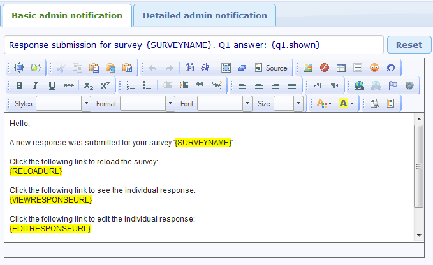433x265 pixels.
Task: Click the Find binoculars icon
Action: 189,68
